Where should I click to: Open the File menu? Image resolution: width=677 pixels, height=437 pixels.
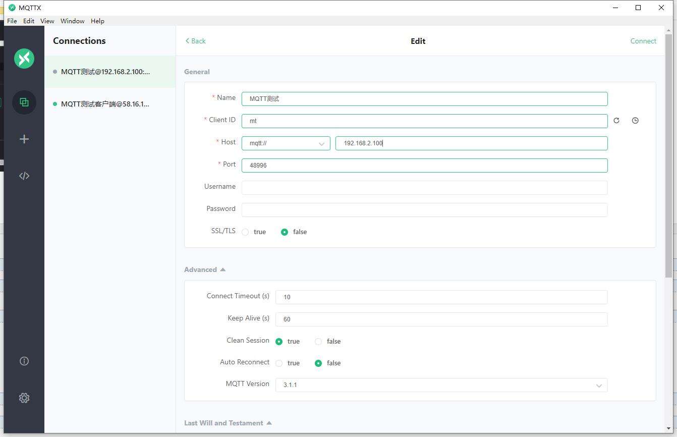click(12, 21)
